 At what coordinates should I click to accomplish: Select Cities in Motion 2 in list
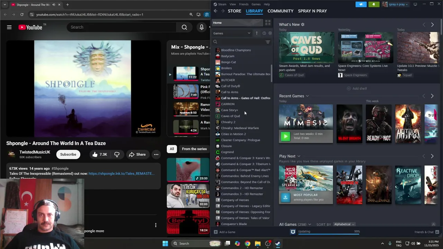coord(233,134)
